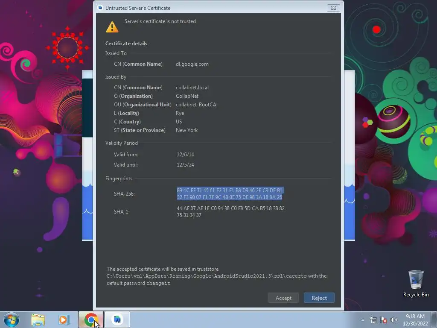Click the yellow warning triangle icon
This screenshot has width=437, height=328.
pyautogui.click(x=112, y=27)
